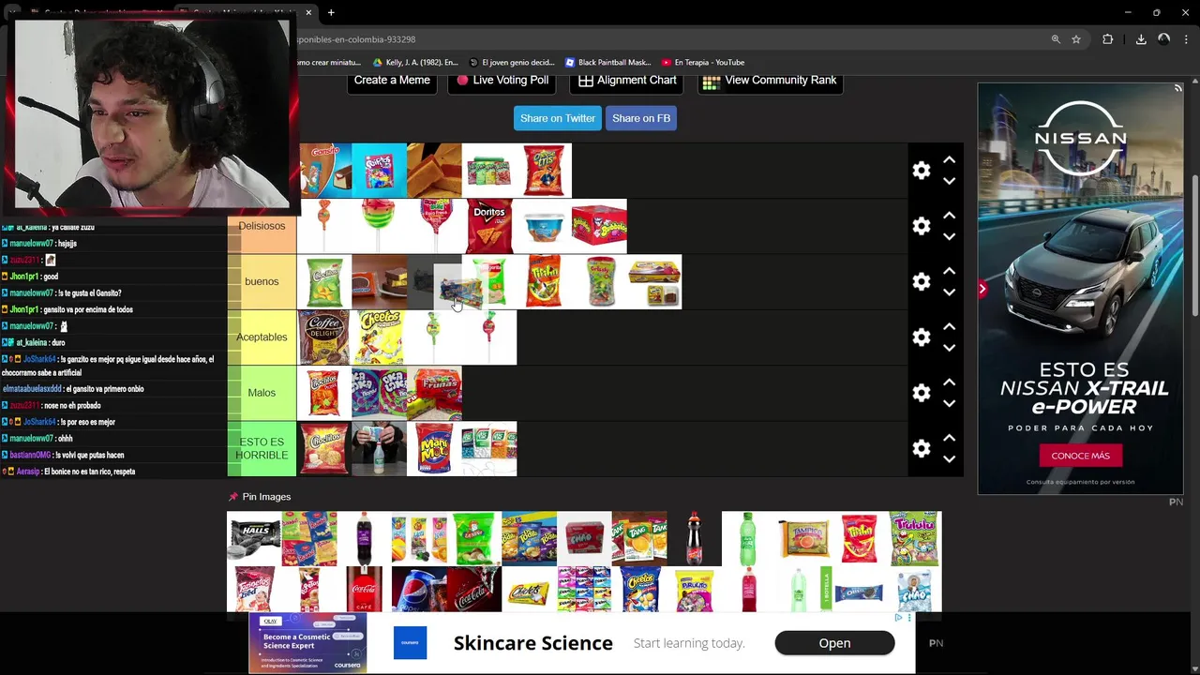
Task: Bookmark this page with the star icon
Action: click(1076, 39)
